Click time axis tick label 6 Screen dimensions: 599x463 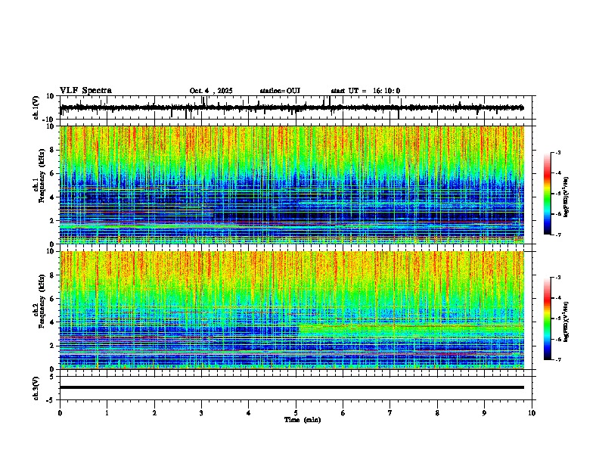343,413
